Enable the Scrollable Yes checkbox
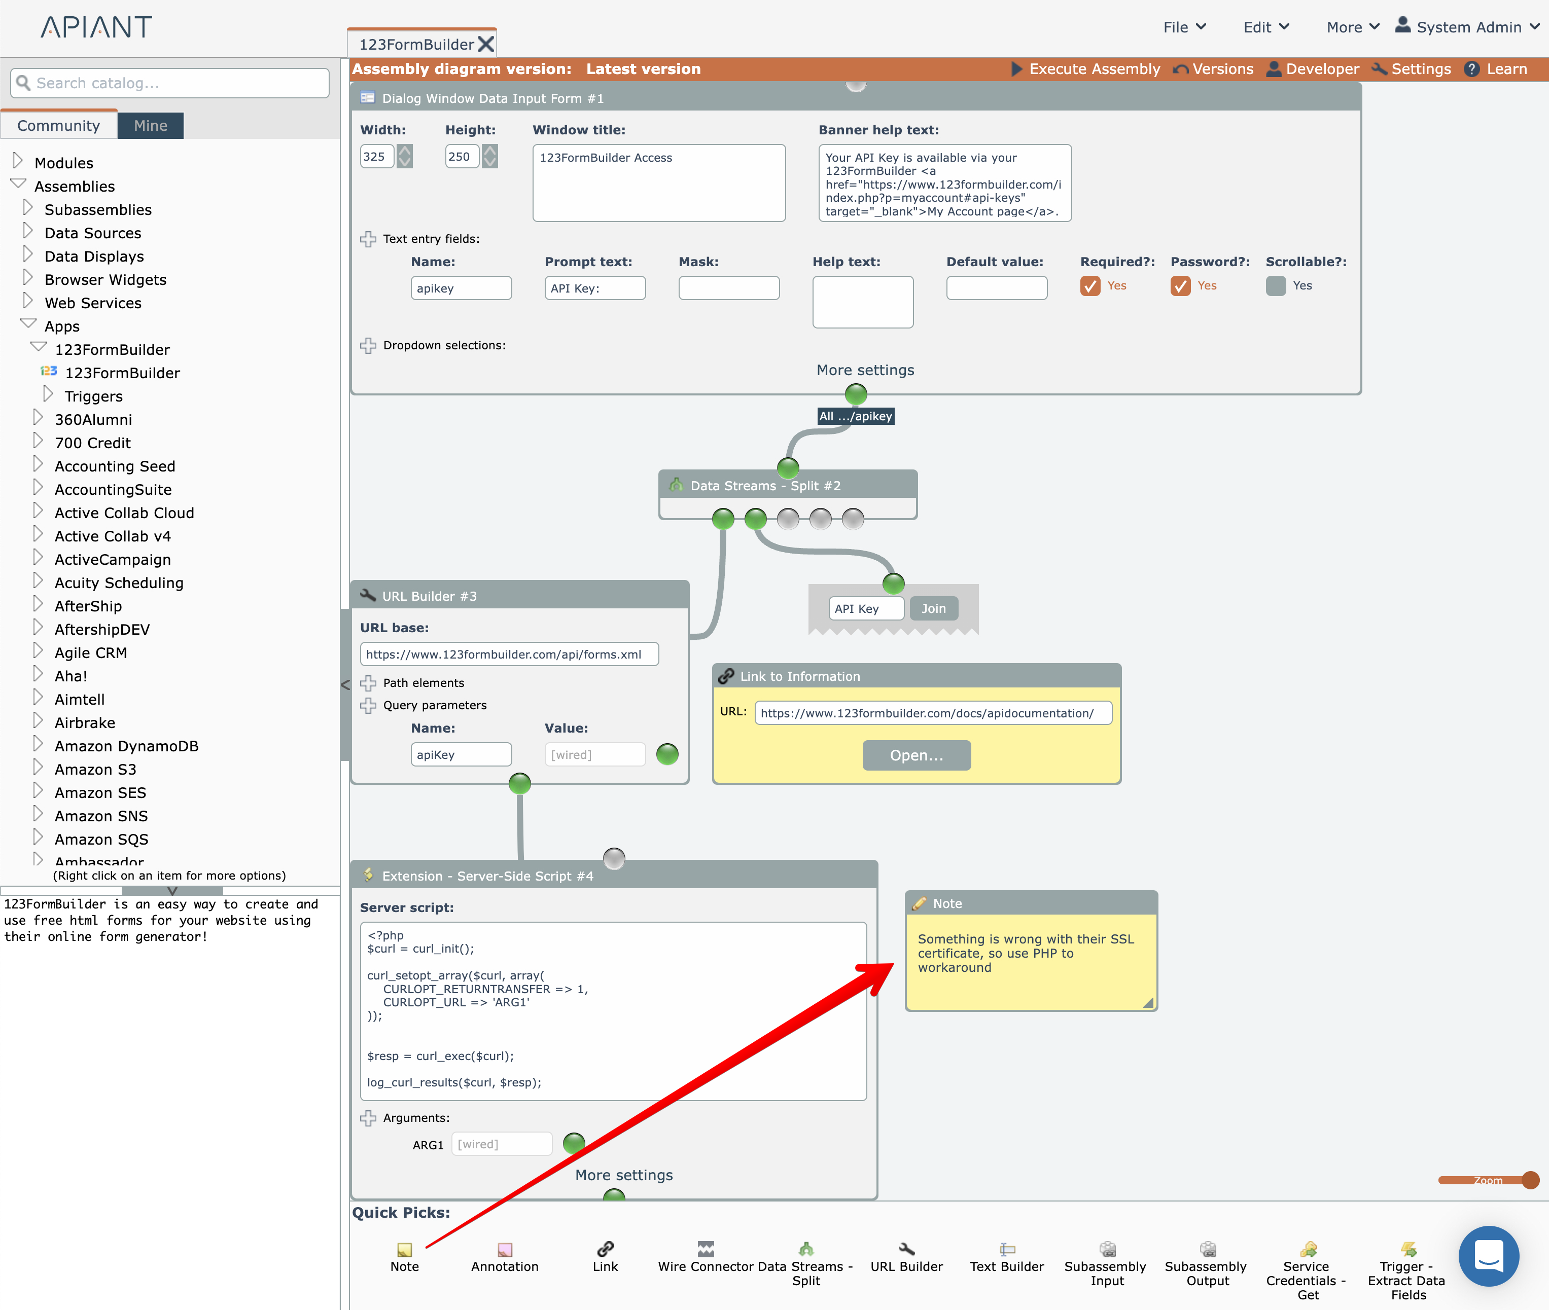1549x1310 pixels. coord(1276,286)
